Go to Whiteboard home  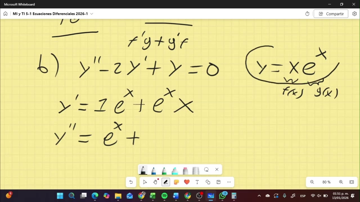(5, 14)
